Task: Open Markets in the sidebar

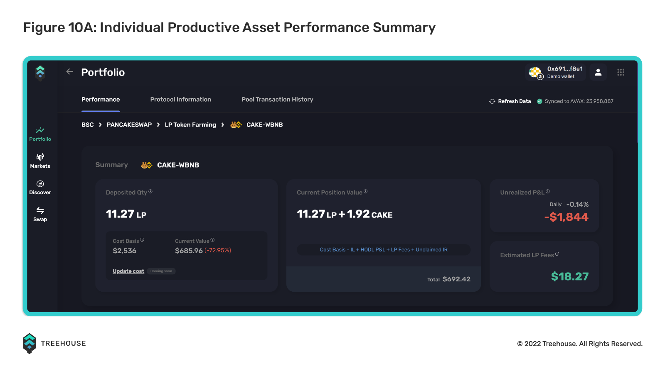Action: [x=40, y=161]
